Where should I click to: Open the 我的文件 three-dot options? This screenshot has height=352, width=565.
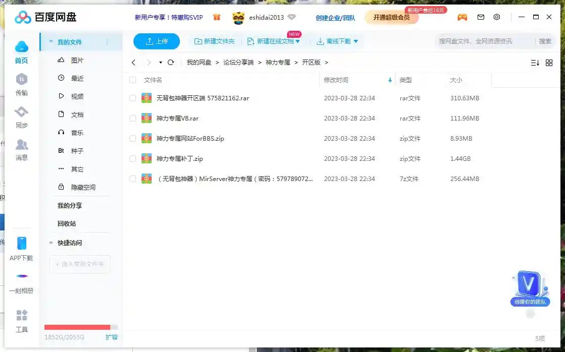point(107,42)
